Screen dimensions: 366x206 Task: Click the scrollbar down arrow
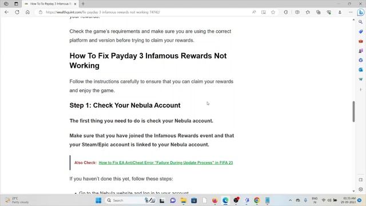point(353,191)
